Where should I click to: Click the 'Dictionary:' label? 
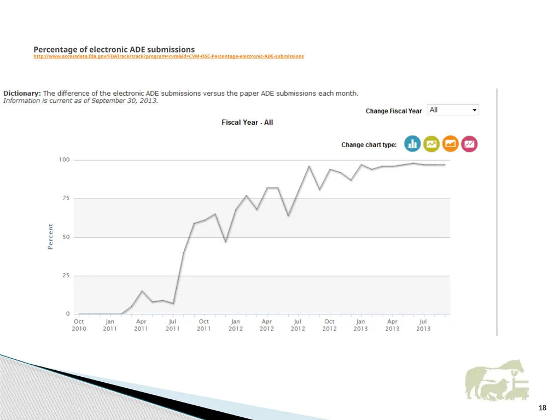pos(22,93)
